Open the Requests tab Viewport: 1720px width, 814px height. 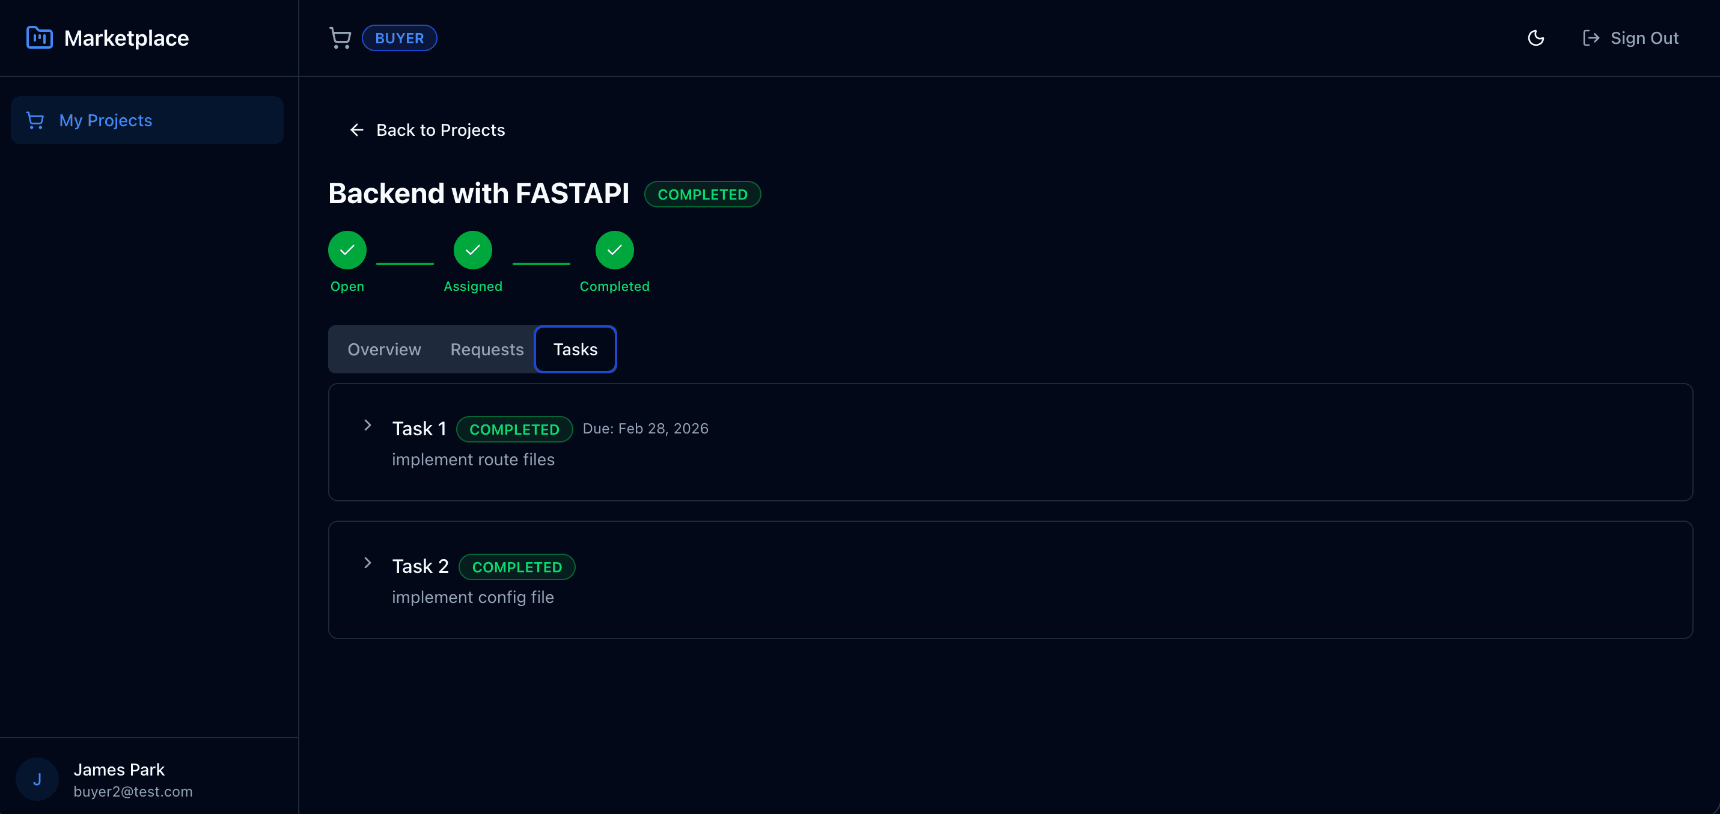click(487, 349)
